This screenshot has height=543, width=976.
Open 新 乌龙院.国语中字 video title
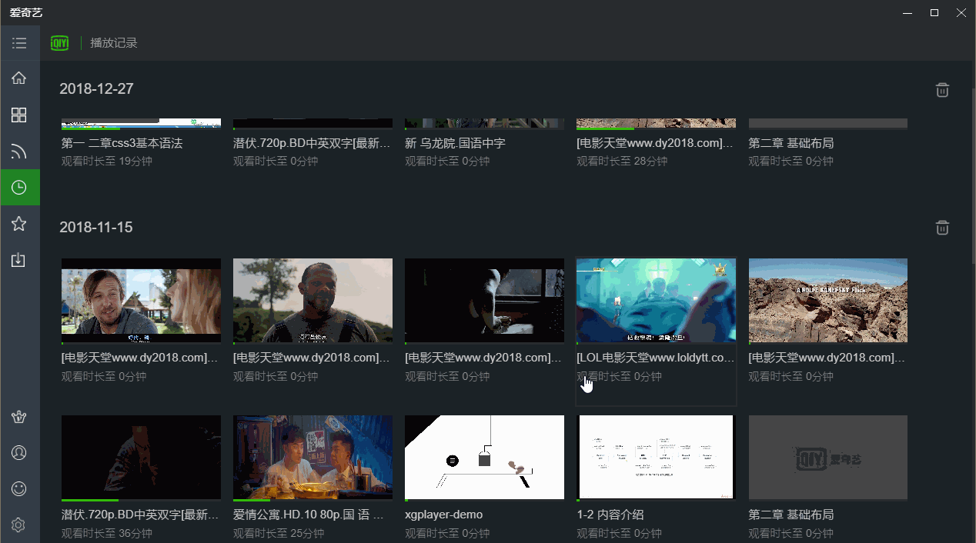pyautogui.click(x=455, y=143)
